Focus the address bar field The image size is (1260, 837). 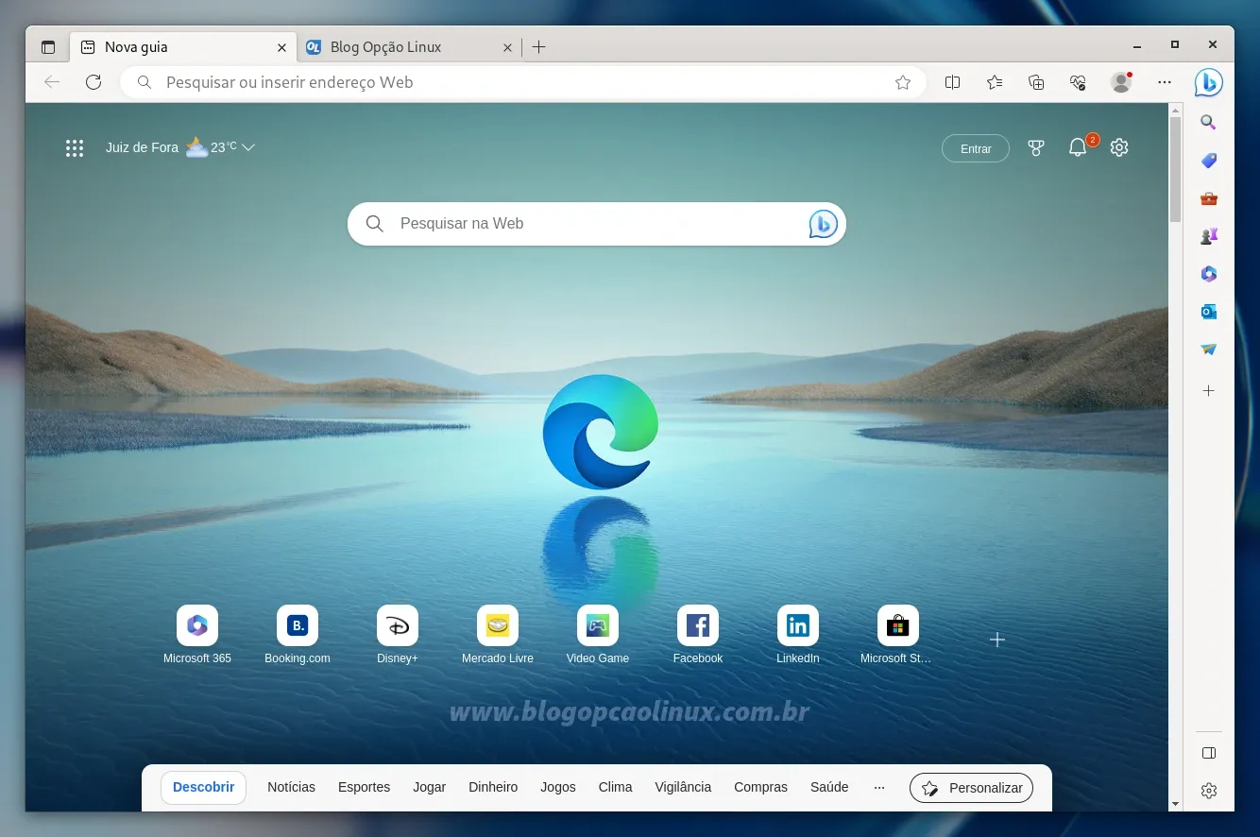pos(524,82)
